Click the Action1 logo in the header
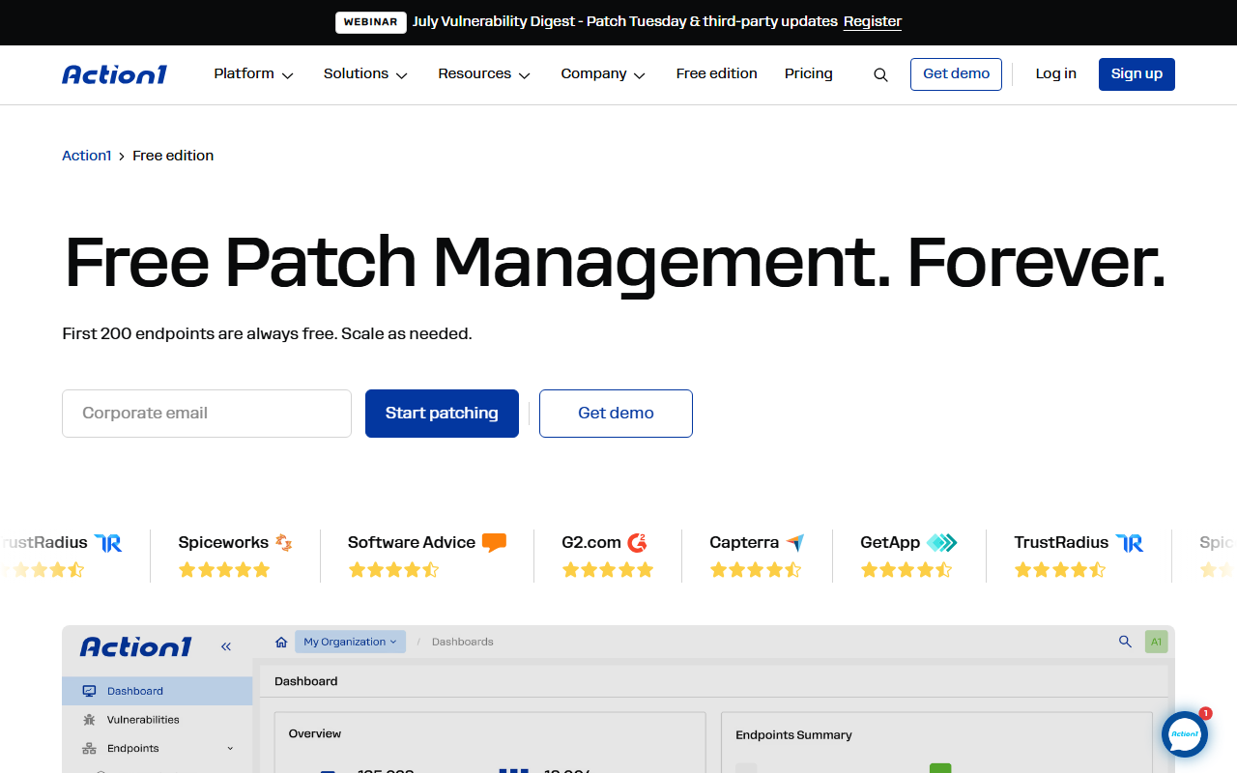This screenshot has height=773, width=1237. click(114, 74)
